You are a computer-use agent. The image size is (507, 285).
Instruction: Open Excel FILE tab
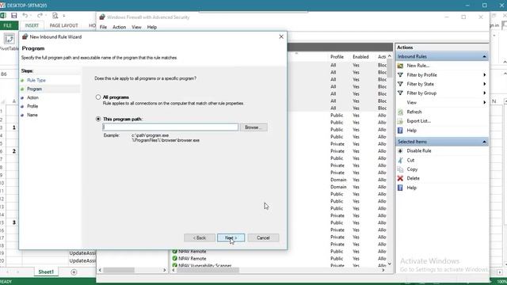click(x=7, y=25)
